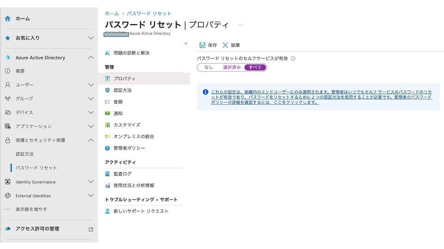
Task: Click the 概要 info circle icon
Action: [x=8, y=71]
